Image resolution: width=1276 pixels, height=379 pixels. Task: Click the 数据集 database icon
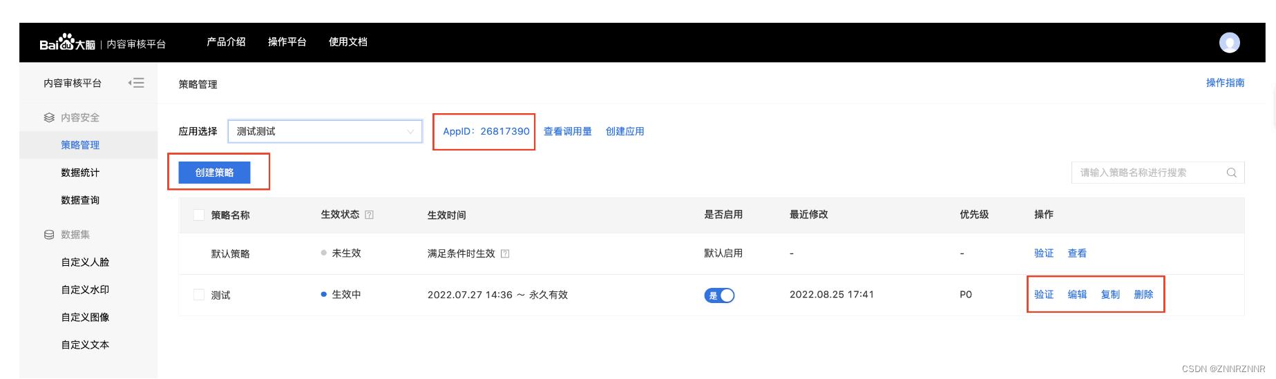coord(49,235)
